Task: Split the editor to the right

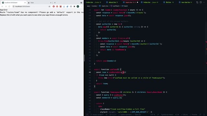Action: click(201, 2)
